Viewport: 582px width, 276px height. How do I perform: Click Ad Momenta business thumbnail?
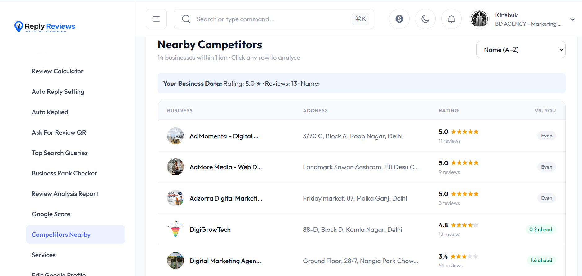(175, 136)
